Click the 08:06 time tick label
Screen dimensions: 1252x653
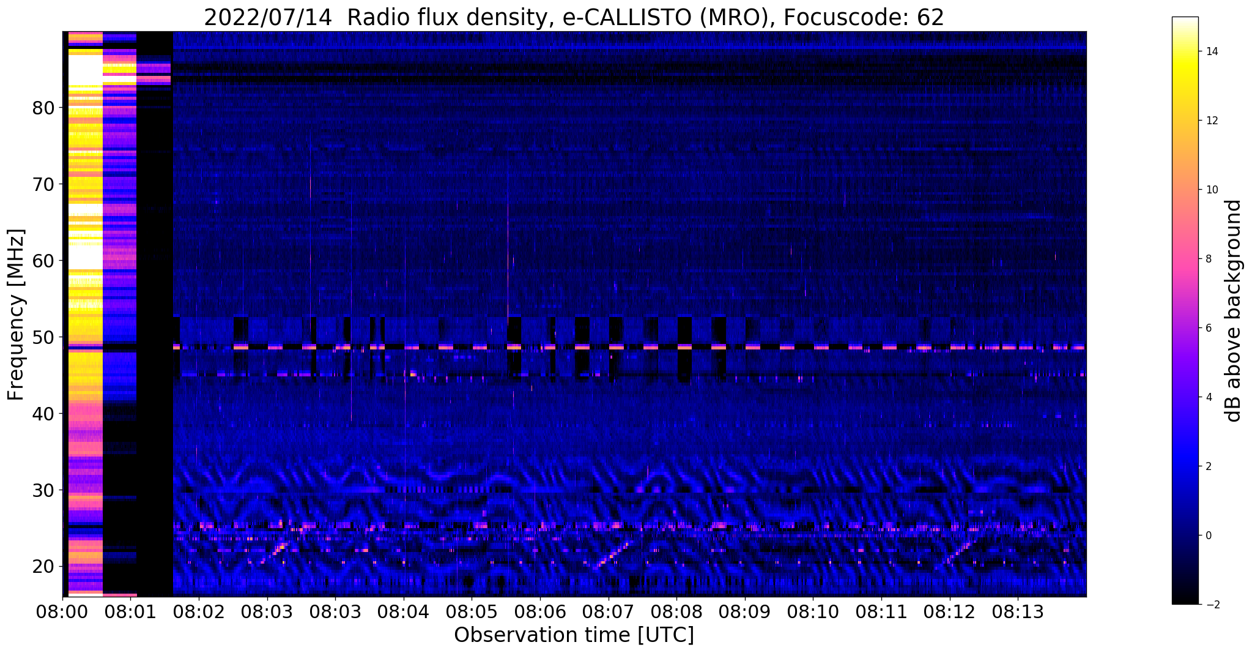[x=540, y=611]
